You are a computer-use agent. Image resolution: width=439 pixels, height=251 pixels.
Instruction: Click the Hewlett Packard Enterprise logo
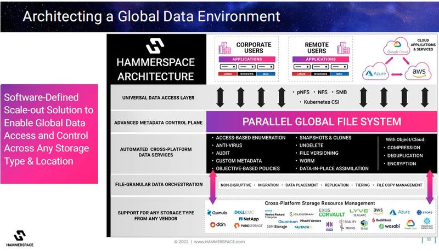275,214
